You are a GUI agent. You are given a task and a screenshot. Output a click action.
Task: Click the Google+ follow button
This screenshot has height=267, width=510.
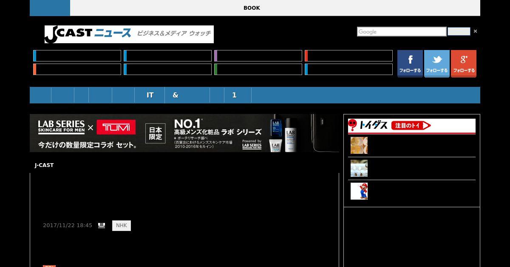[464, 64]
